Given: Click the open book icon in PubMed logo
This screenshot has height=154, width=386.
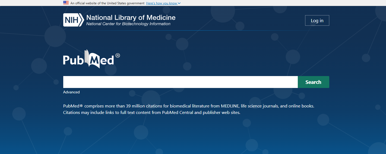Looking at the screenshot, I should pos(89,58).
